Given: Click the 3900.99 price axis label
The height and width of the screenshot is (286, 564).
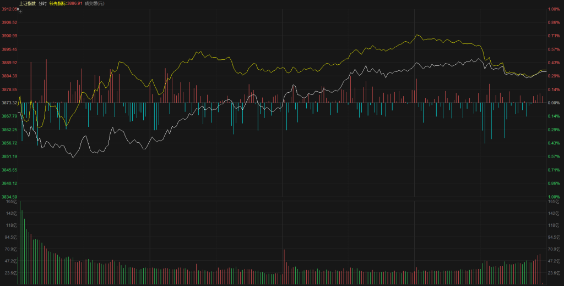Looking at the screenshot, I should click(x=9, y=36).
